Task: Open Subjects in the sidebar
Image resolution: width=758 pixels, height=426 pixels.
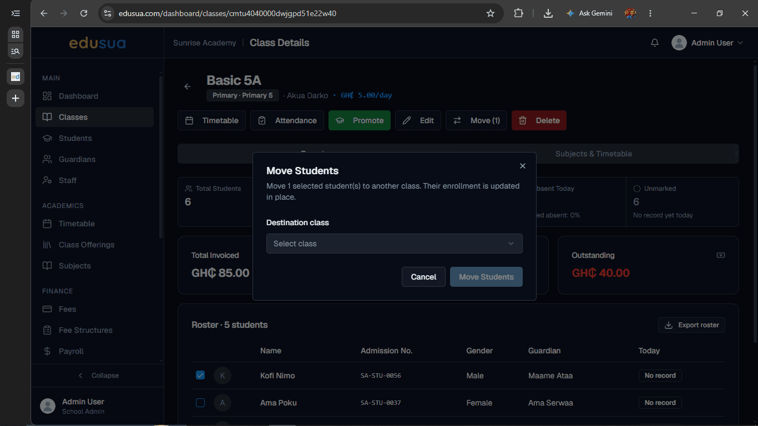Action: [94, 266]
